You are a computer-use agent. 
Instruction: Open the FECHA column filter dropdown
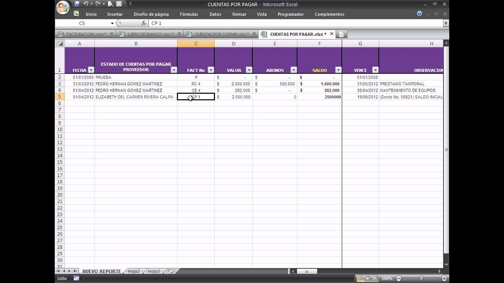[91, 70]
